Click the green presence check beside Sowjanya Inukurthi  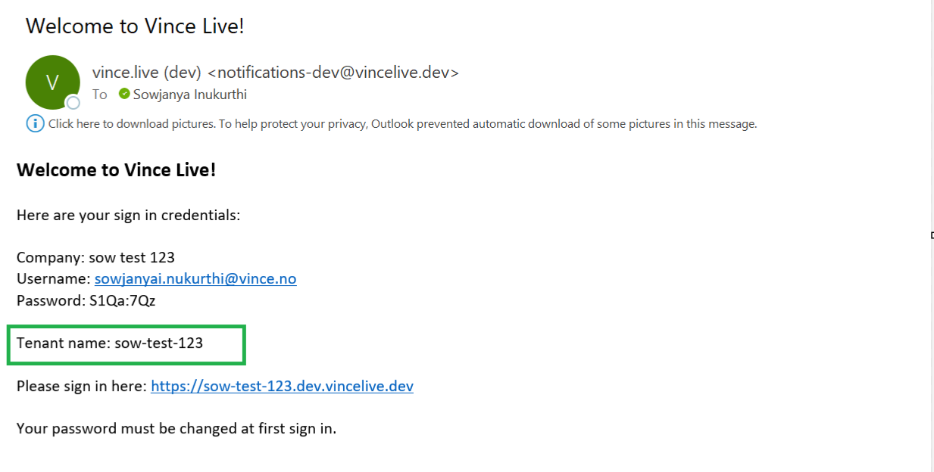124,95
